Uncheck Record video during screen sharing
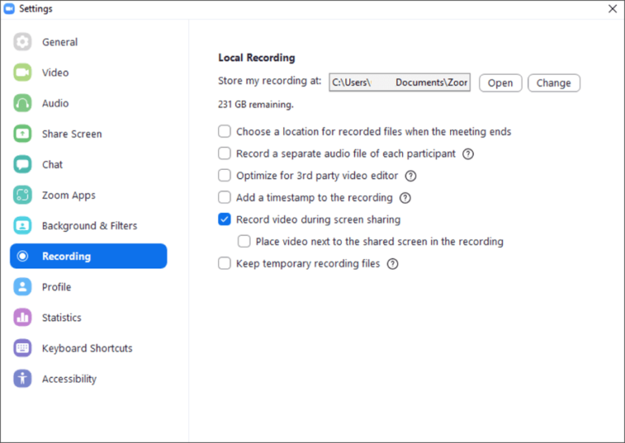The image size is (625, 443). click(225, 219)
